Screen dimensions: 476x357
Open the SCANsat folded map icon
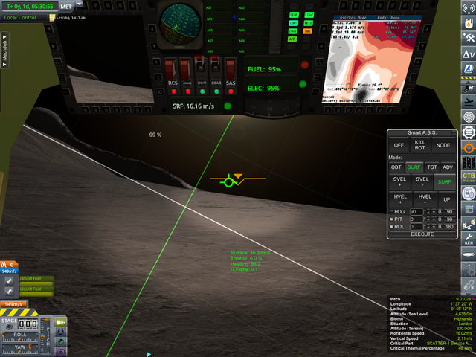tap(469, 163)
